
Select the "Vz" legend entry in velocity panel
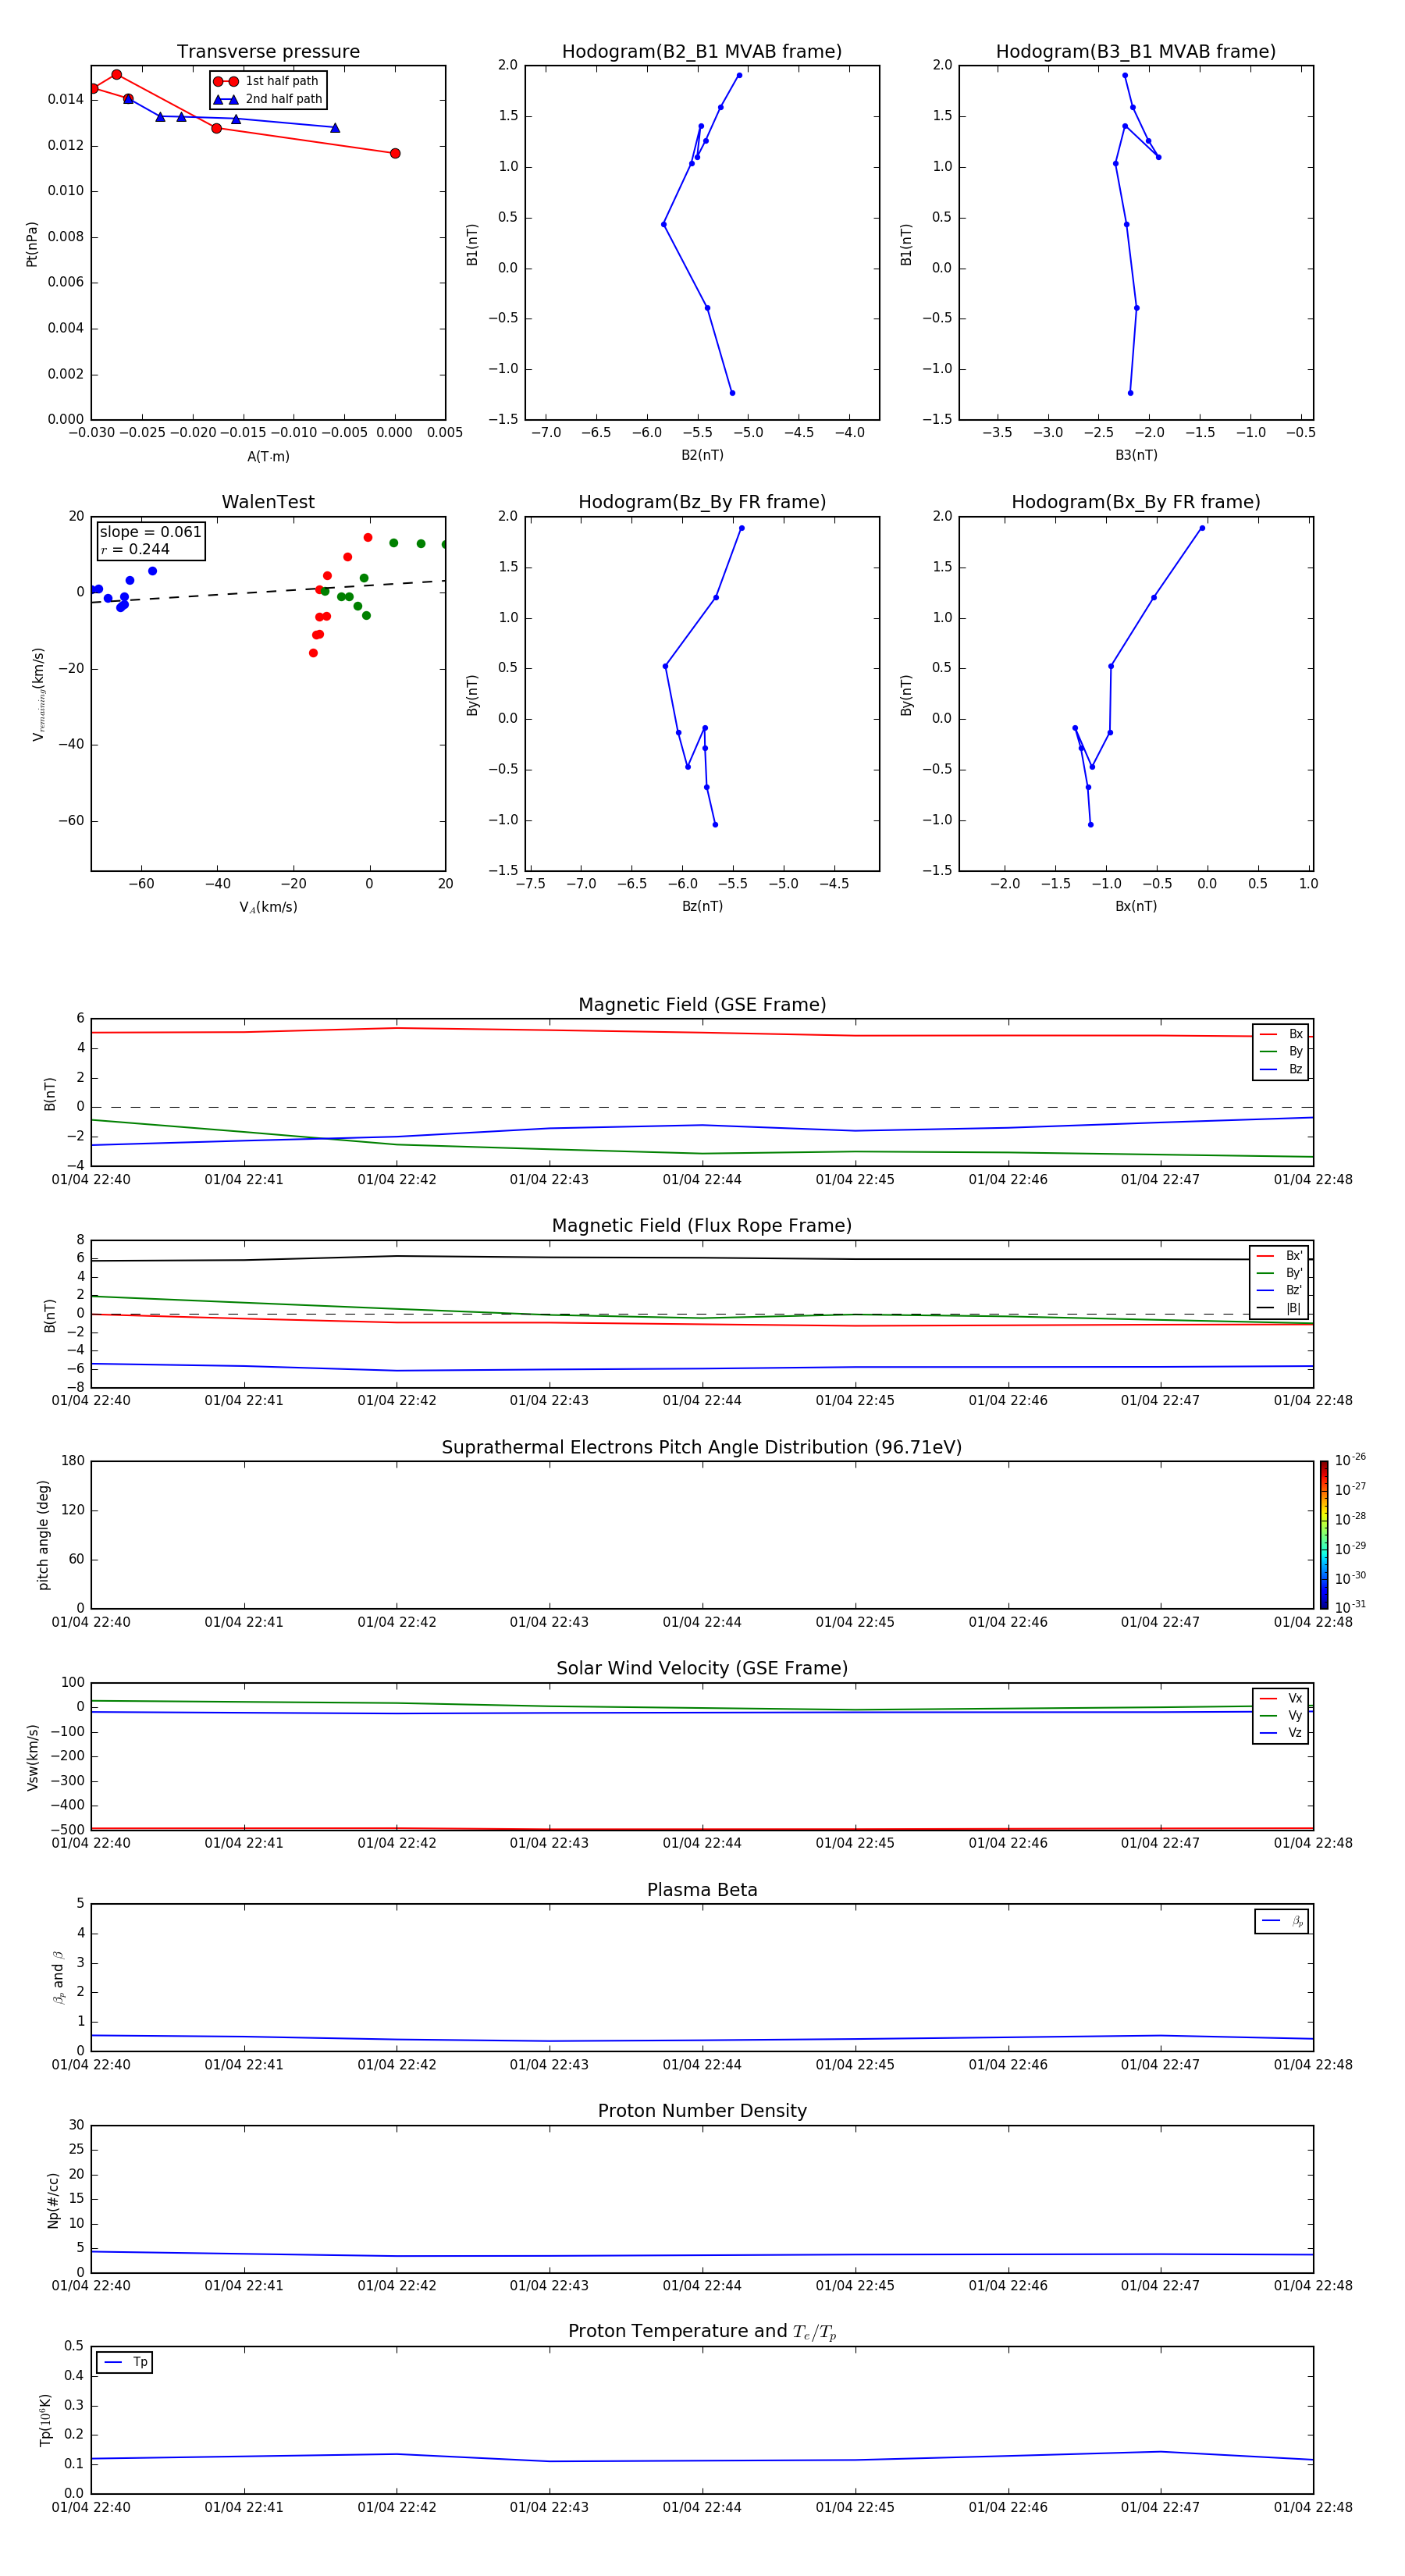pos(1281,1733)
